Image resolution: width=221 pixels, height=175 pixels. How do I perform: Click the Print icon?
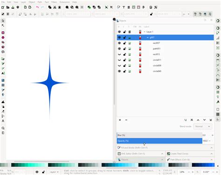coord(18,7)
